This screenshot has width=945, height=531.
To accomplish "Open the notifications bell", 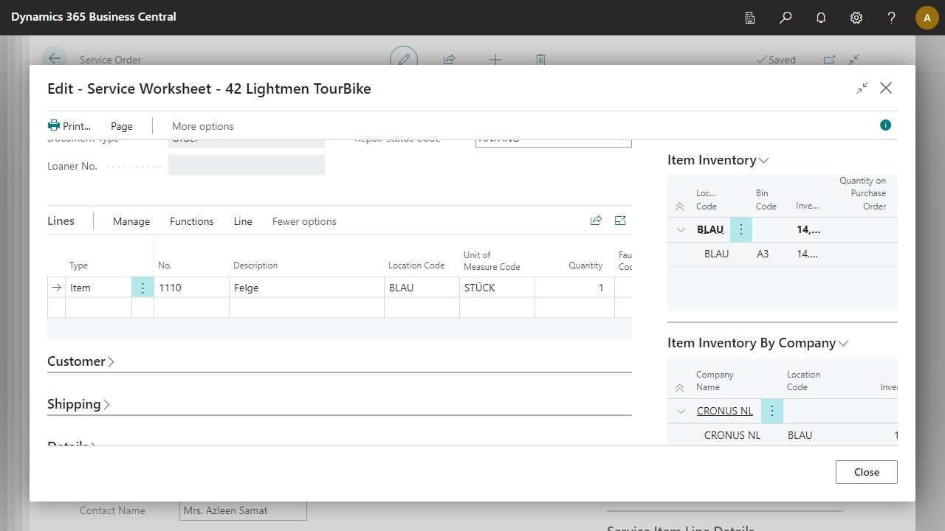I will (x=821, y=17).
